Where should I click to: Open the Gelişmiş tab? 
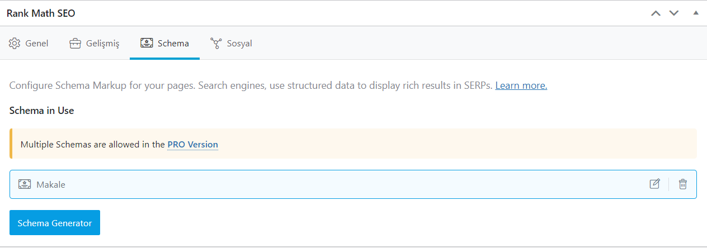(95, 43)
